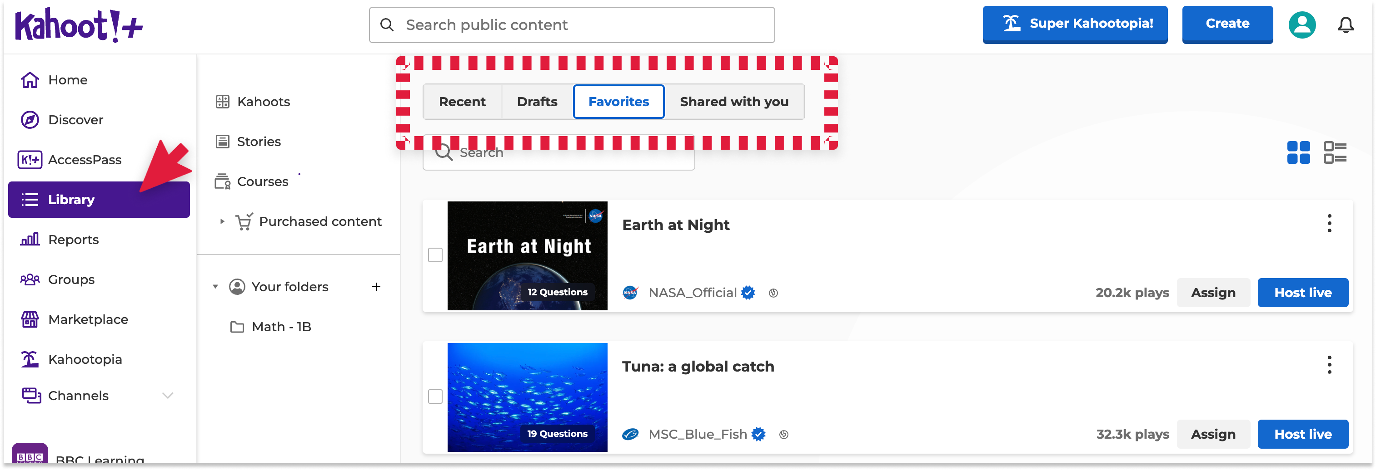This screenshot has height=470, width=1376.
Task: Click the Search public content field
Action: click(572, 25)
